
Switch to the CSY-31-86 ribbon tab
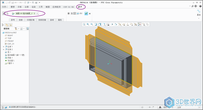(69, 7)
